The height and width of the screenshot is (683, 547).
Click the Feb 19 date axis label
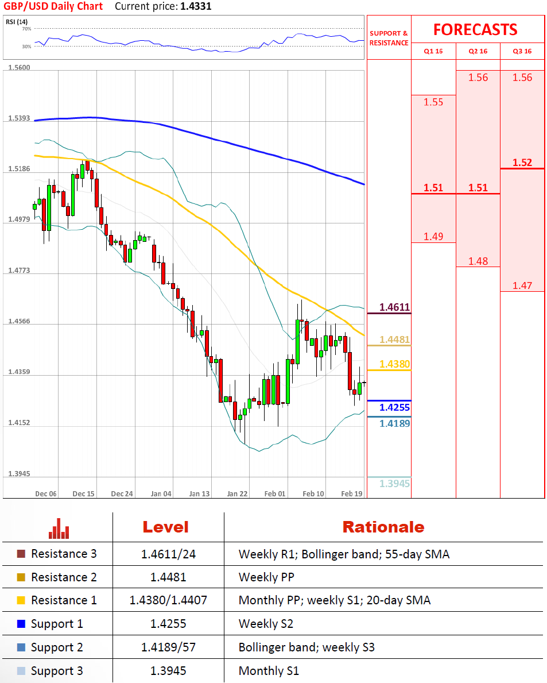(x=352, y=493)
